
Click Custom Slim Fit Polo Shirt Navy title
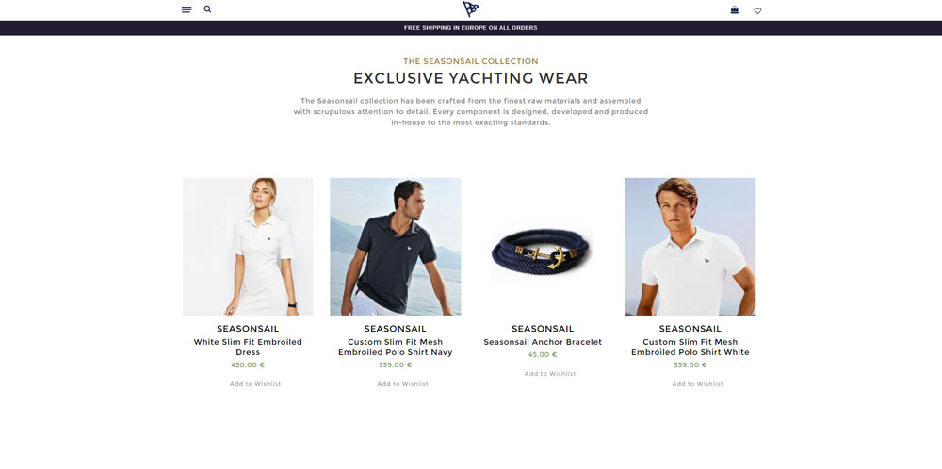[396, 348]
